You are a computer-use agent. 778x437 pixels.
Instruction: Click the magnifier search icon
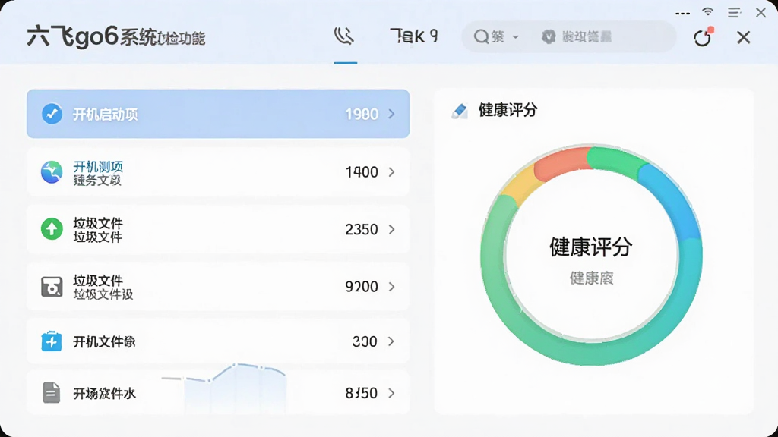click(x=481, y=36)
